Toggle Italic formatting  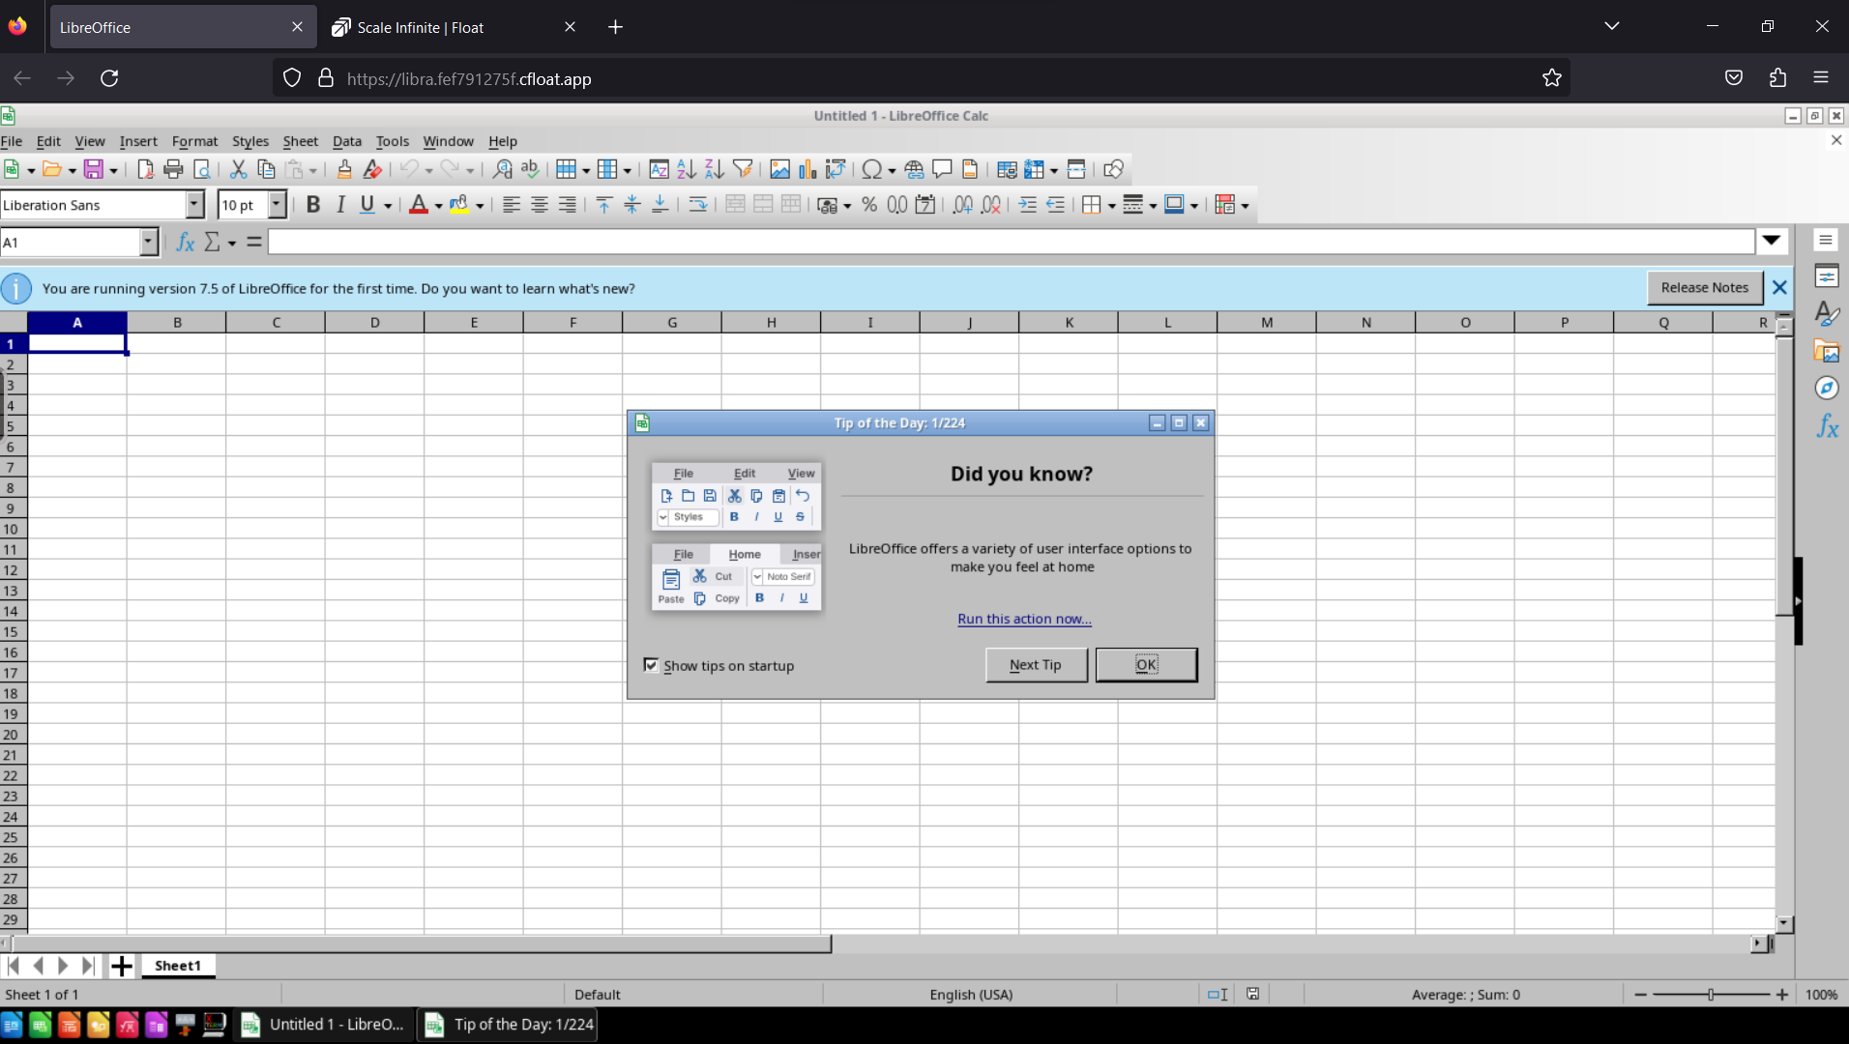tap(340, 205)
